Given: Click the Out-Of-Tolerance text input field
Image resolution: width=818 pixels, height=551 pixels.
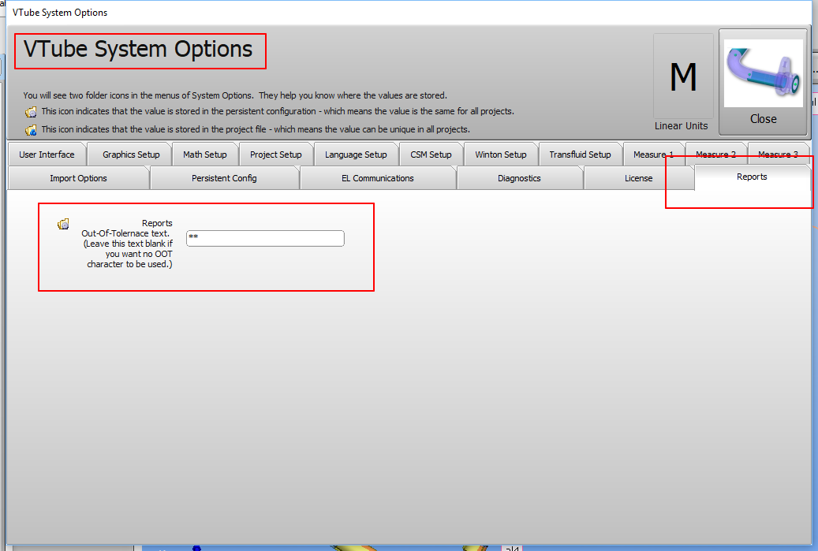Looking at the screenshot, I should pyautogui.click(x=265, y=238).
